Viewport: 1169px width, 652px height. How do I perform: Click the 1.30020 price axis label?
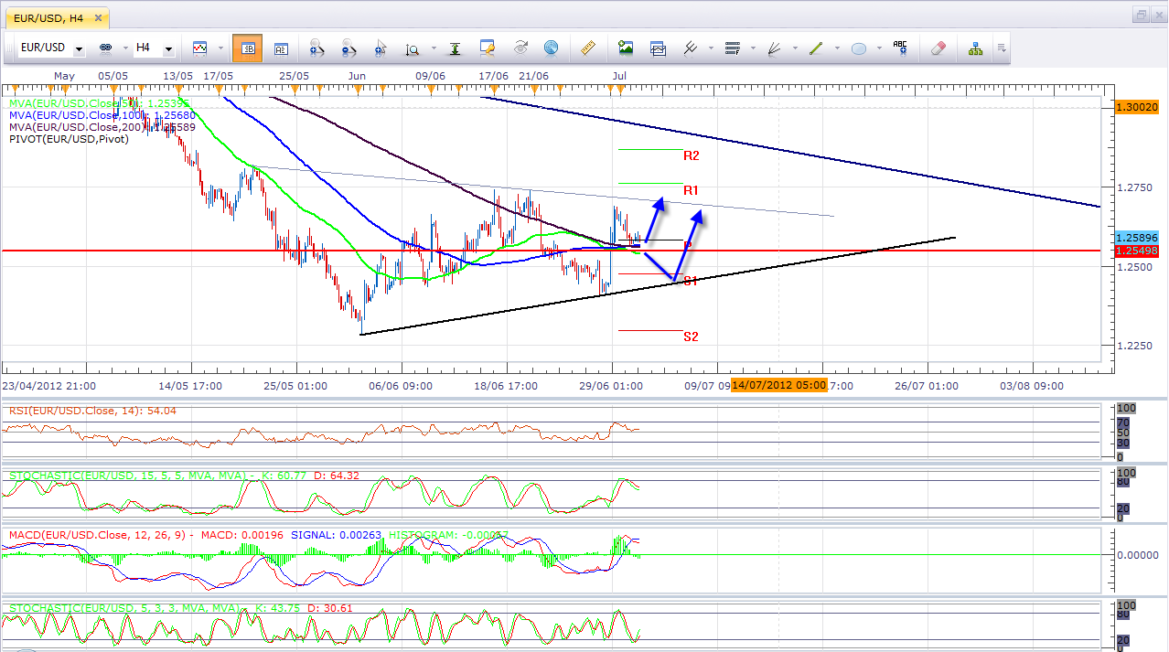[1139, 107]
